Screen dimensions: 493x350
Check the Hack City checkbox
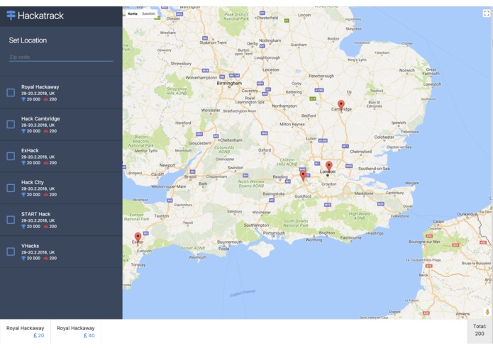[11, 188]
